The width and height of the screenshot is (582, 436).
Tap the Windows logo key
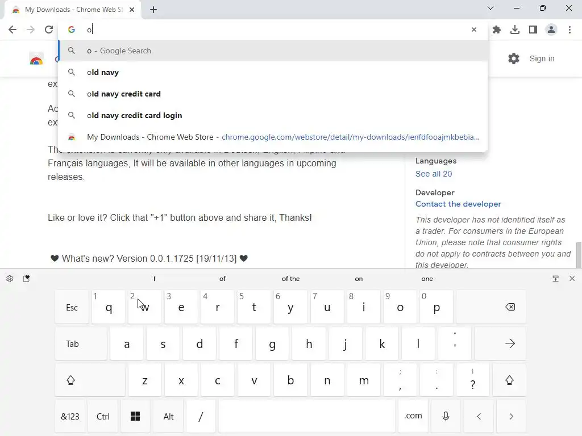point(135,416)
